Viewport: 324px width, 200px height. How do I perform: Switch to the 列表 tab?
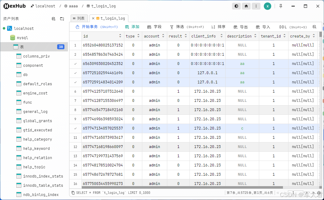click(x=79, y=18)
